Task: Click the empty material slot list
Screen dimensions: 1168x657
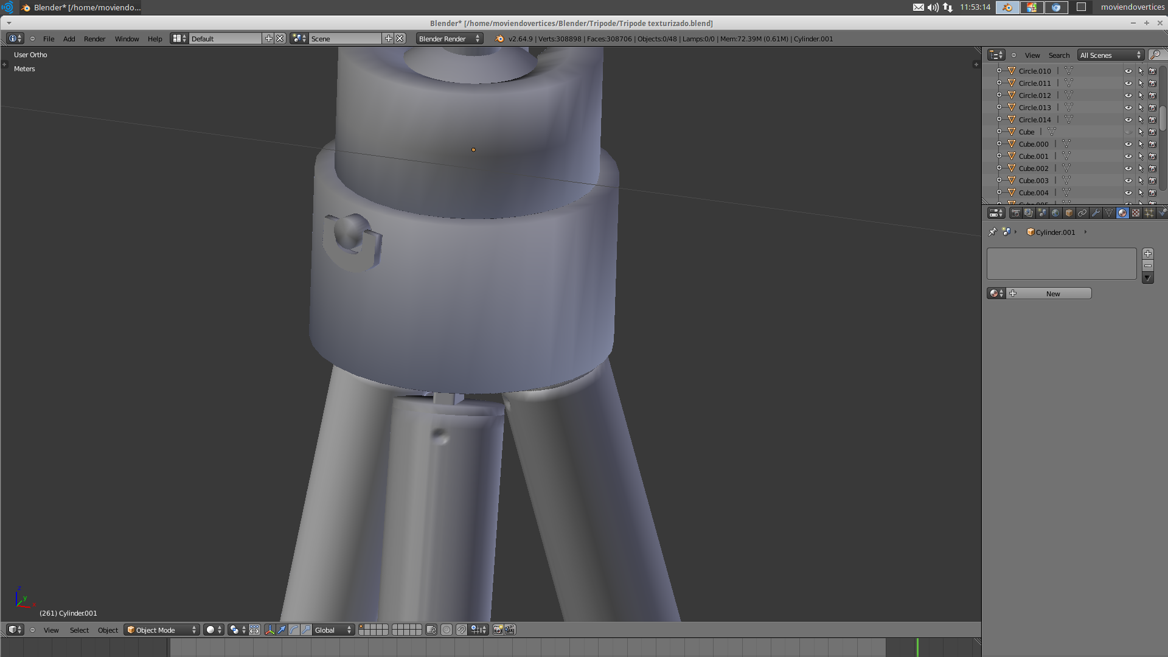Action: point(1061,263)
